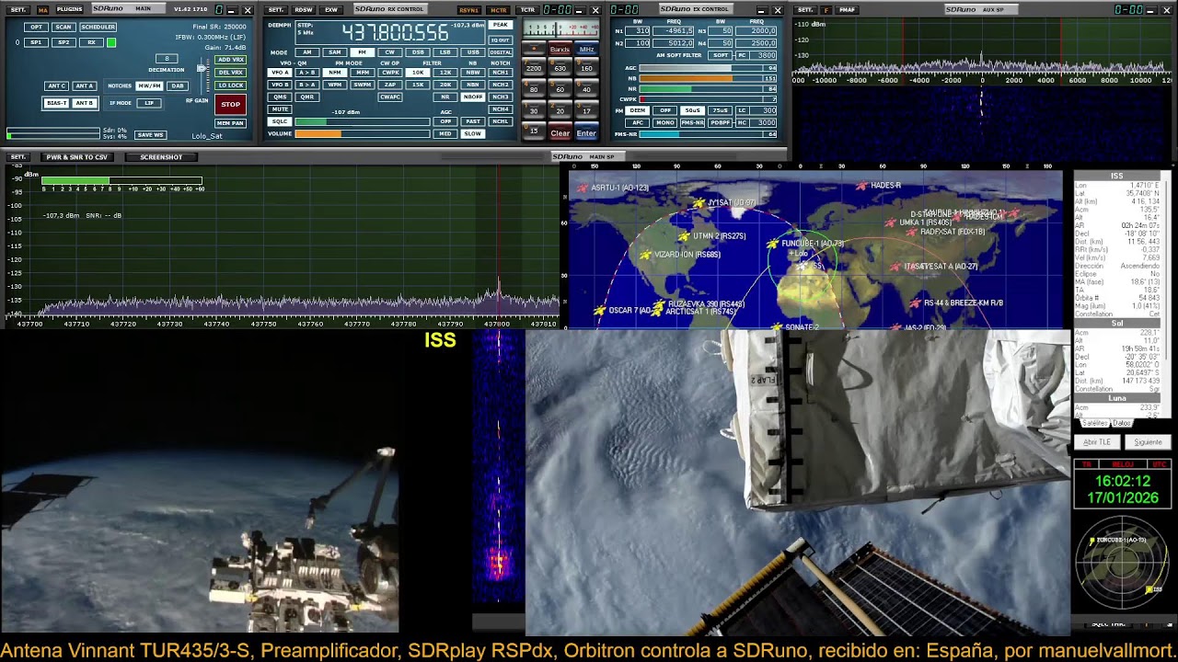Click the ASRTU-1 (AO-123) satellite marker
The image size is (1178, 662).
pyautogui.click(x=582, y=188)
